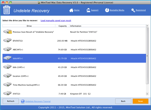
Task: Sort by the Drive column header
Action: 29,26
